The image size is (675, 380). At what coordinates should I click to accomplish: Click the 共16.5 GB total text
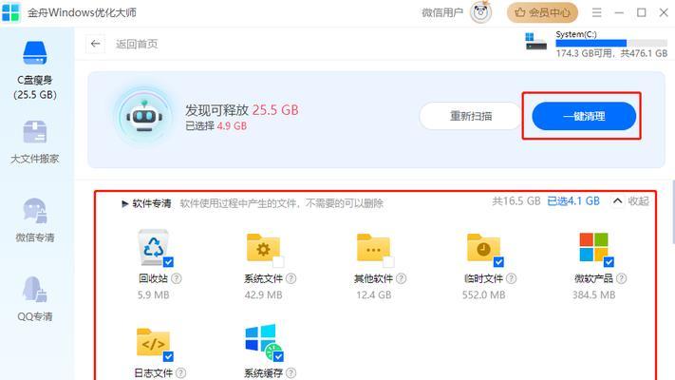tap(516, 201)
